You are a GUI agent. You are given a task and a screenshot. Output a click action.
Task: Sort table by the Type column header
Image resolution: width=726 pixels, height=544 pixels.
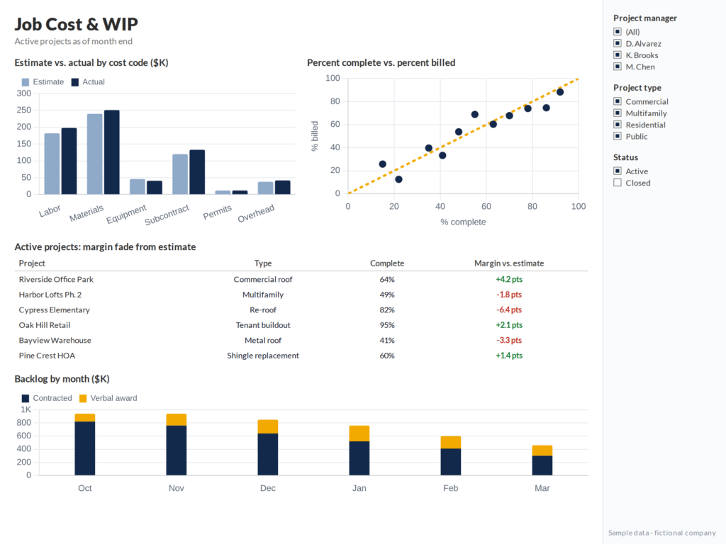click(263, 263)
